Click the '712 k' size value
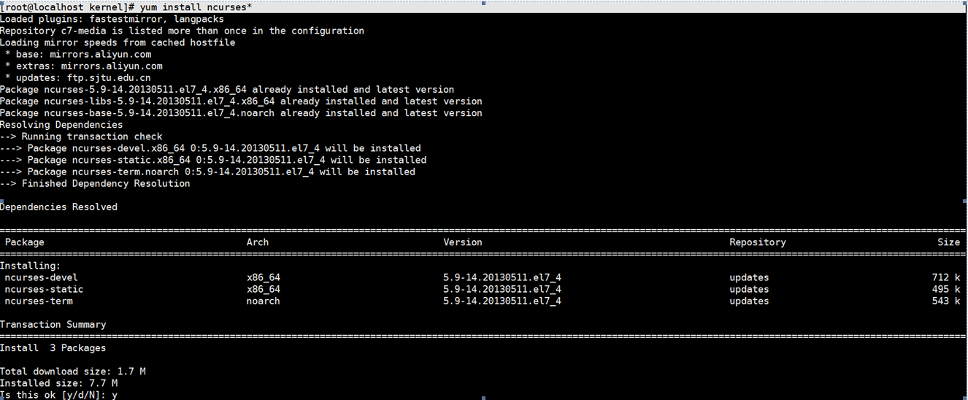The width and height of the screenshot is (968, 400). 946,277
